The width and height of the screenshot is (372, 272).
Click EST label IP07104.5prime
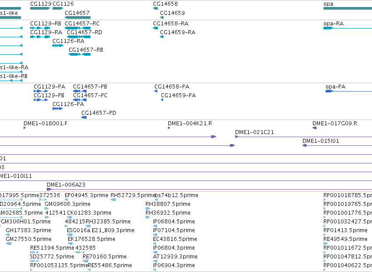(x=174, y=230)
